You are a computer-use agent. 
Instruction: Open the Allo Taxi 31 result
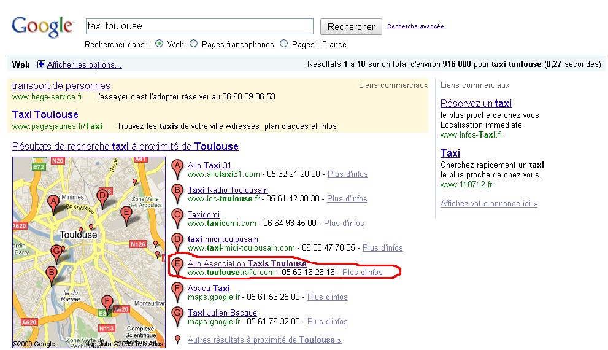point(209,165)
